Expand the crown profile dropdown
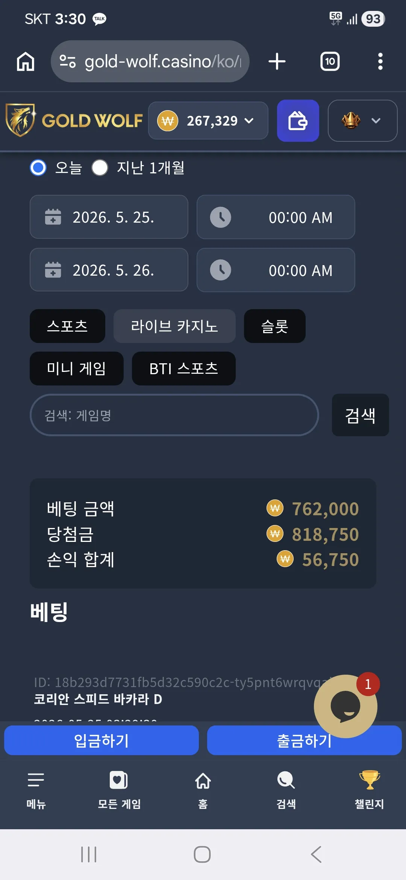The width and height of the screenshot is (406, 880). pos(362,121)
